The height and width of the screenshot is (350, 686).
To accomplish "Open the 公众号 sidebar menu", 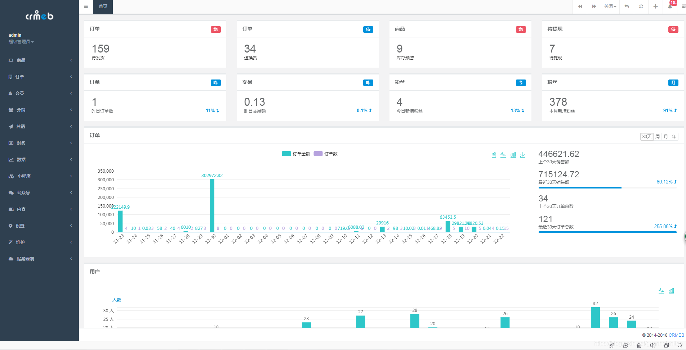I will coord(40,192).
